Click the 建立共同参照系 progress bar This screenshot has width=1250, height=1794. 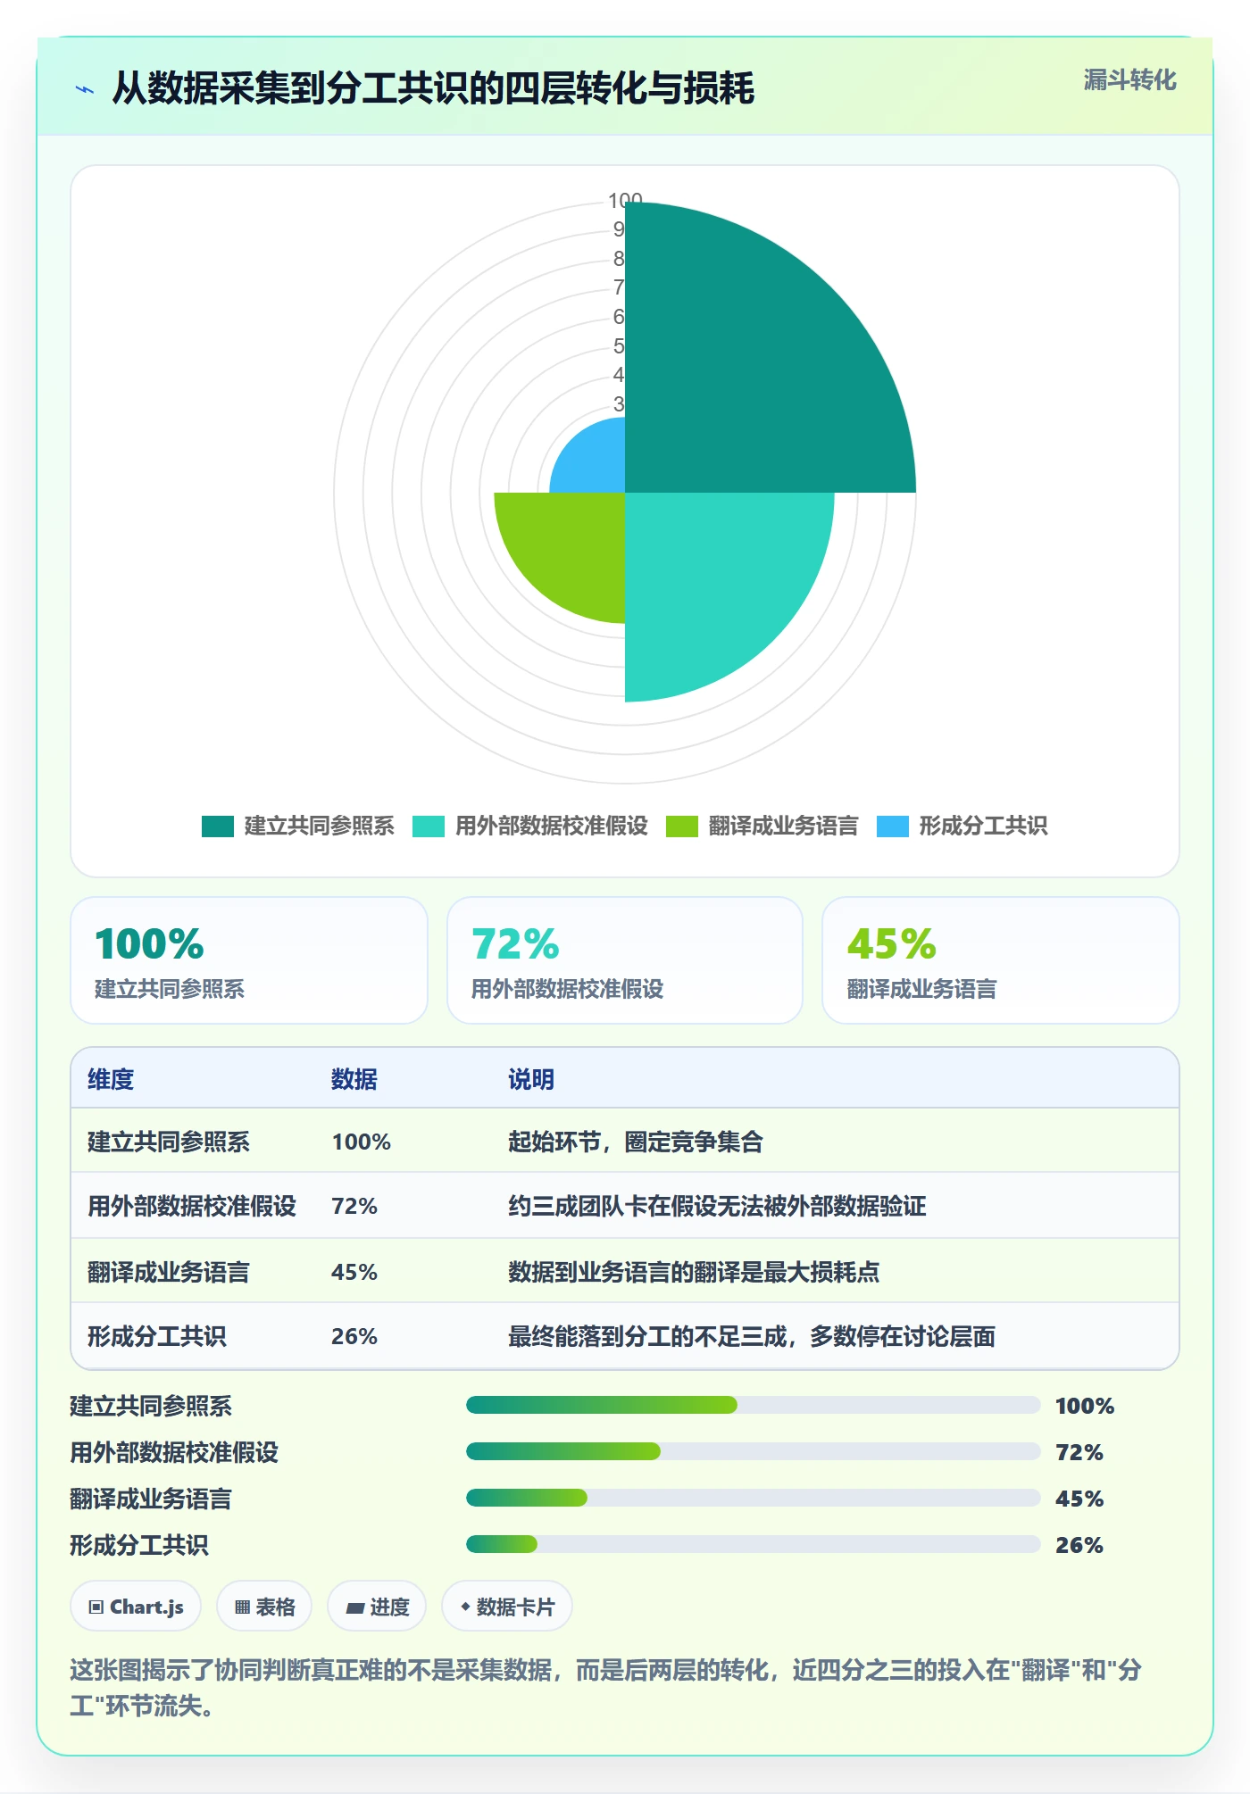coord(753,1406)
